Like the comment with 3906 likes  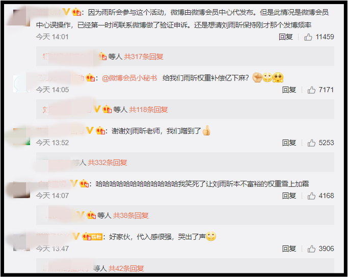tap(311, 249)
